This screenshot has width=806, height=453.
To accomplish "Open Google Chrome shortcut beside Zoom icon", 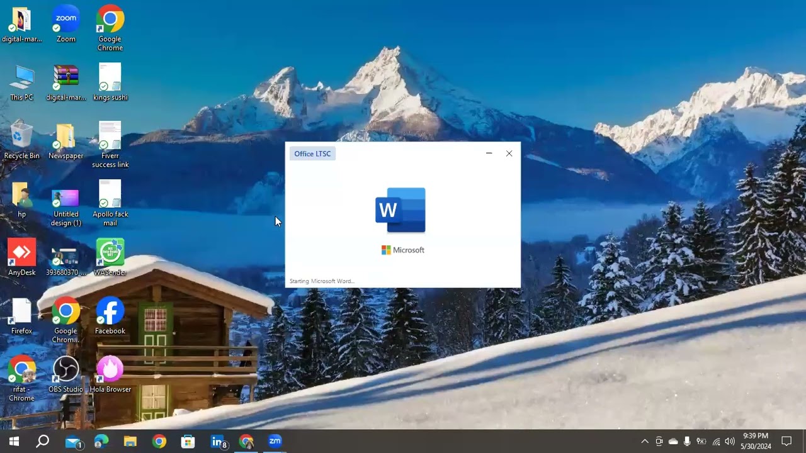I will 110,28.
